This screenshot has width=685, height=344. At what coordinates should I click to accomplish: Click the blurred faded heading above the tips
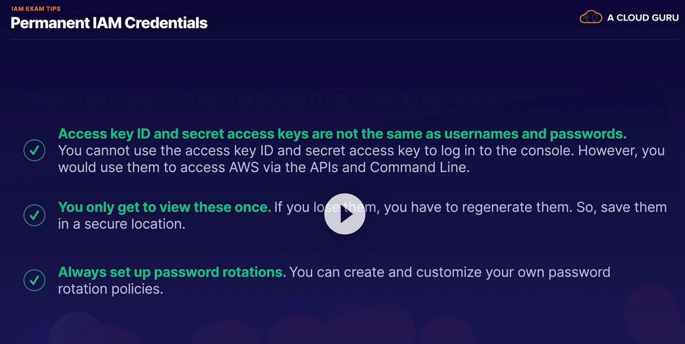point(277,97)
